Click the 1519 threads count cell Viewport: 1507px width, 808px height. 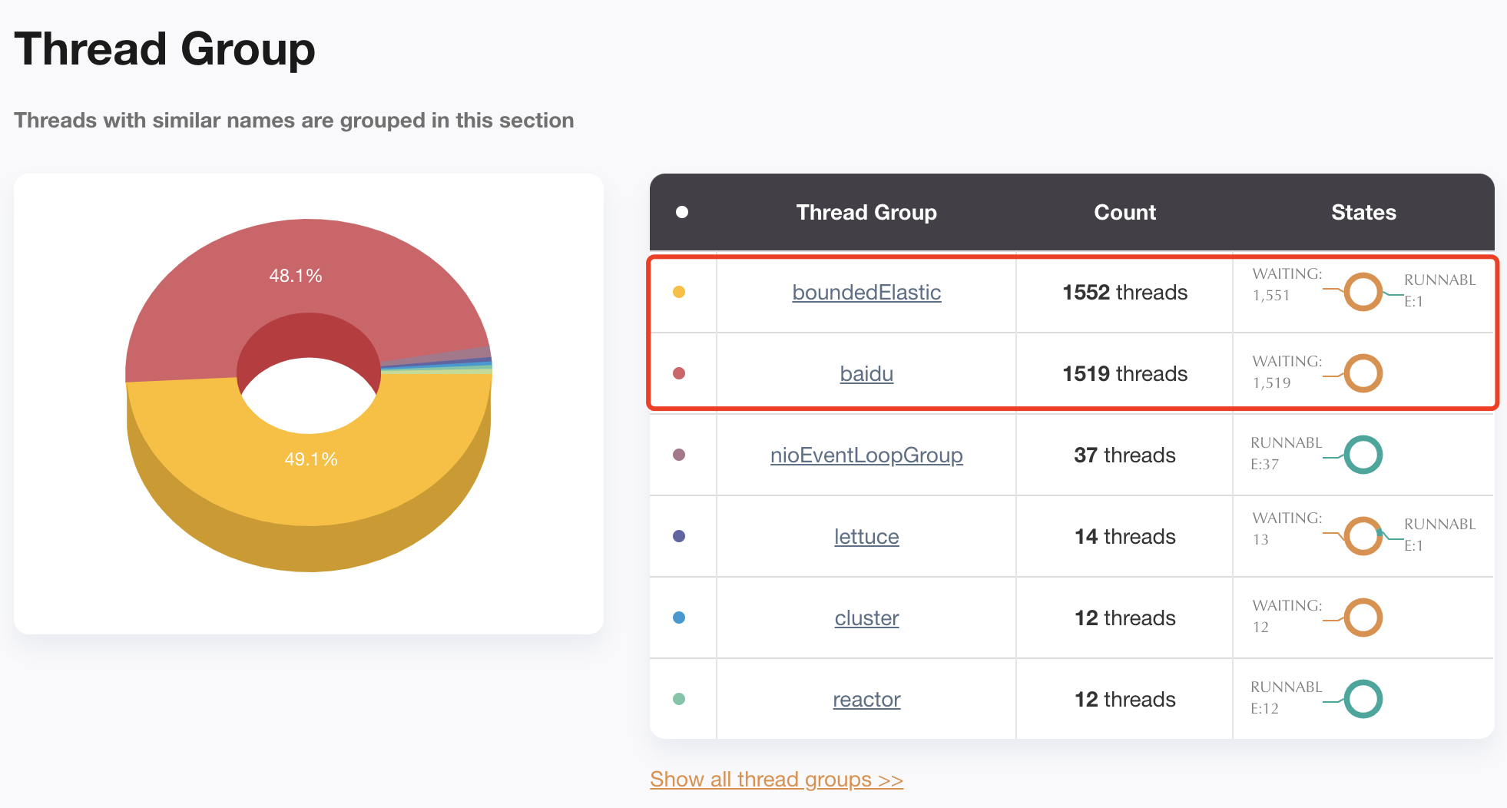pos(1124,374)
